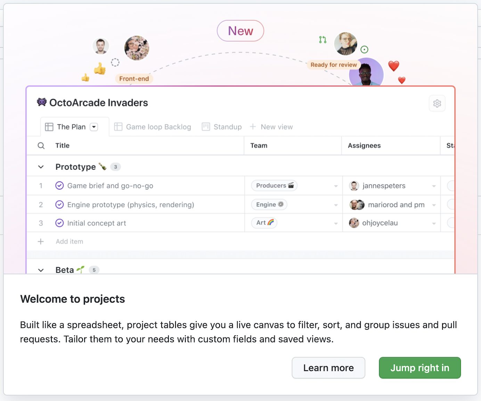Click the large thumbs up emoji
This screenshot has width=481, height=401.
coord(100,69)
